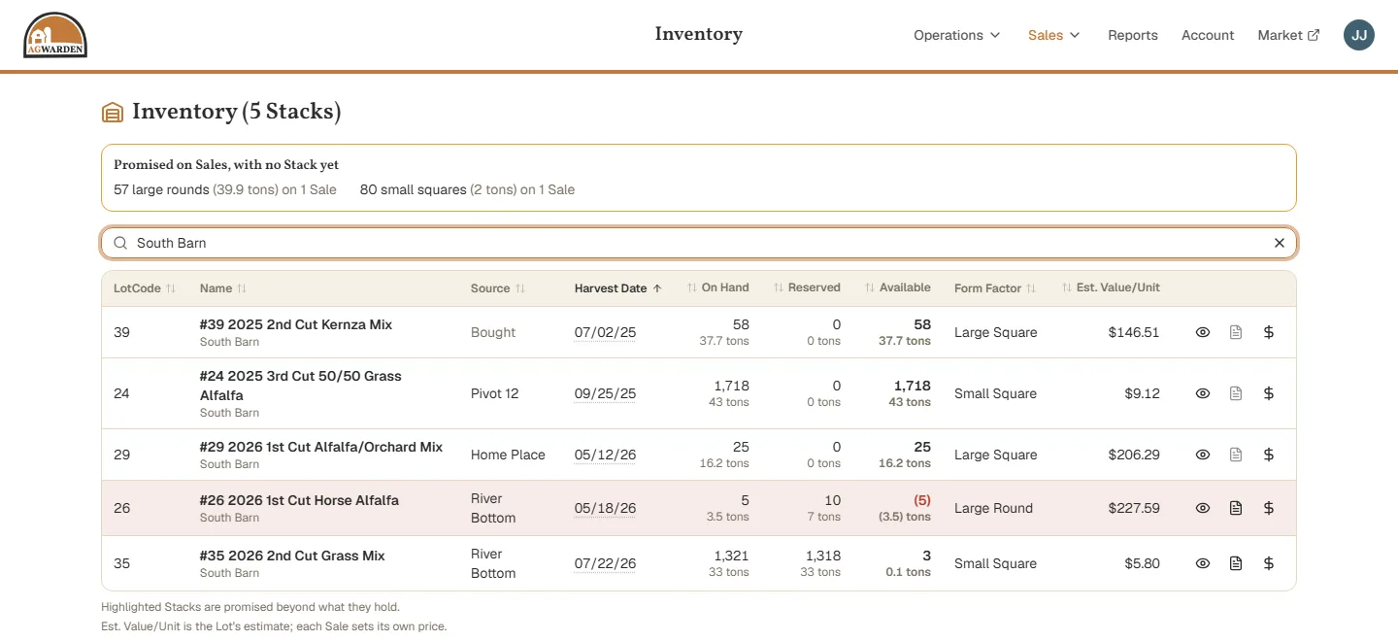Image resolution: width=1398 pixels, height=641 pixels.
Task: View lot 26 Horse Alfalfa eye icon
Action: point(1203,508)
